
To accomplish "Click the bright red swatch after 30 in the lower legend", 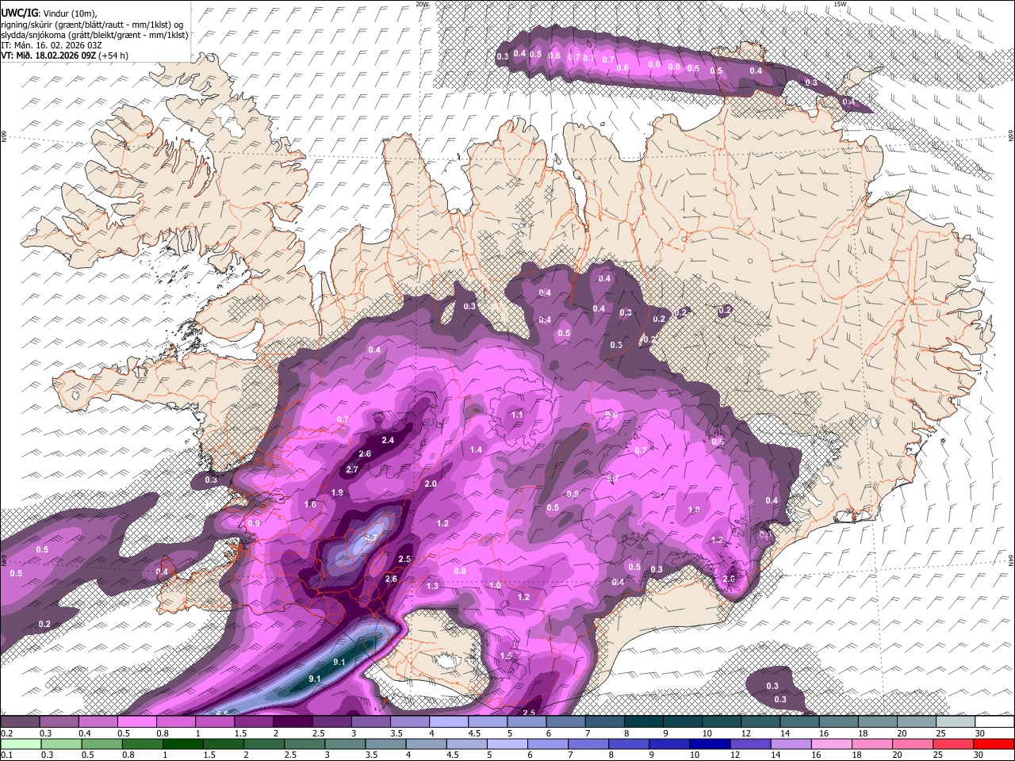I will click(995, 744).
